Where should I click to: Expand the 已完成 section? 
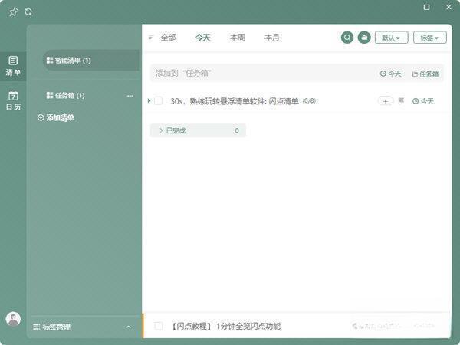[198, 130]
